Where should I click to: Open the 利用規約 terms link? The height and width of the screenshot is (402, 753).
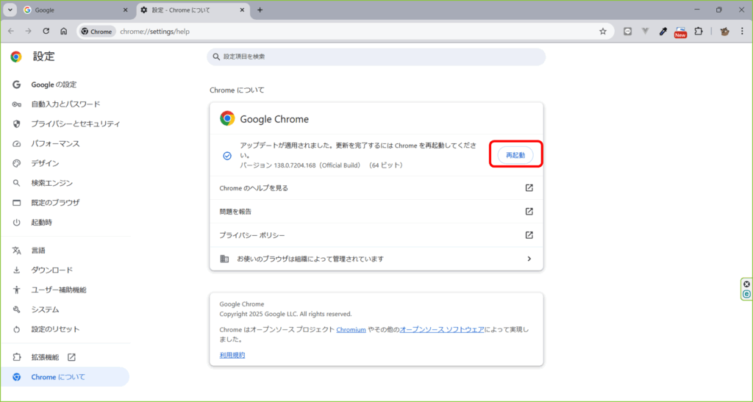(x=232, y=355)
